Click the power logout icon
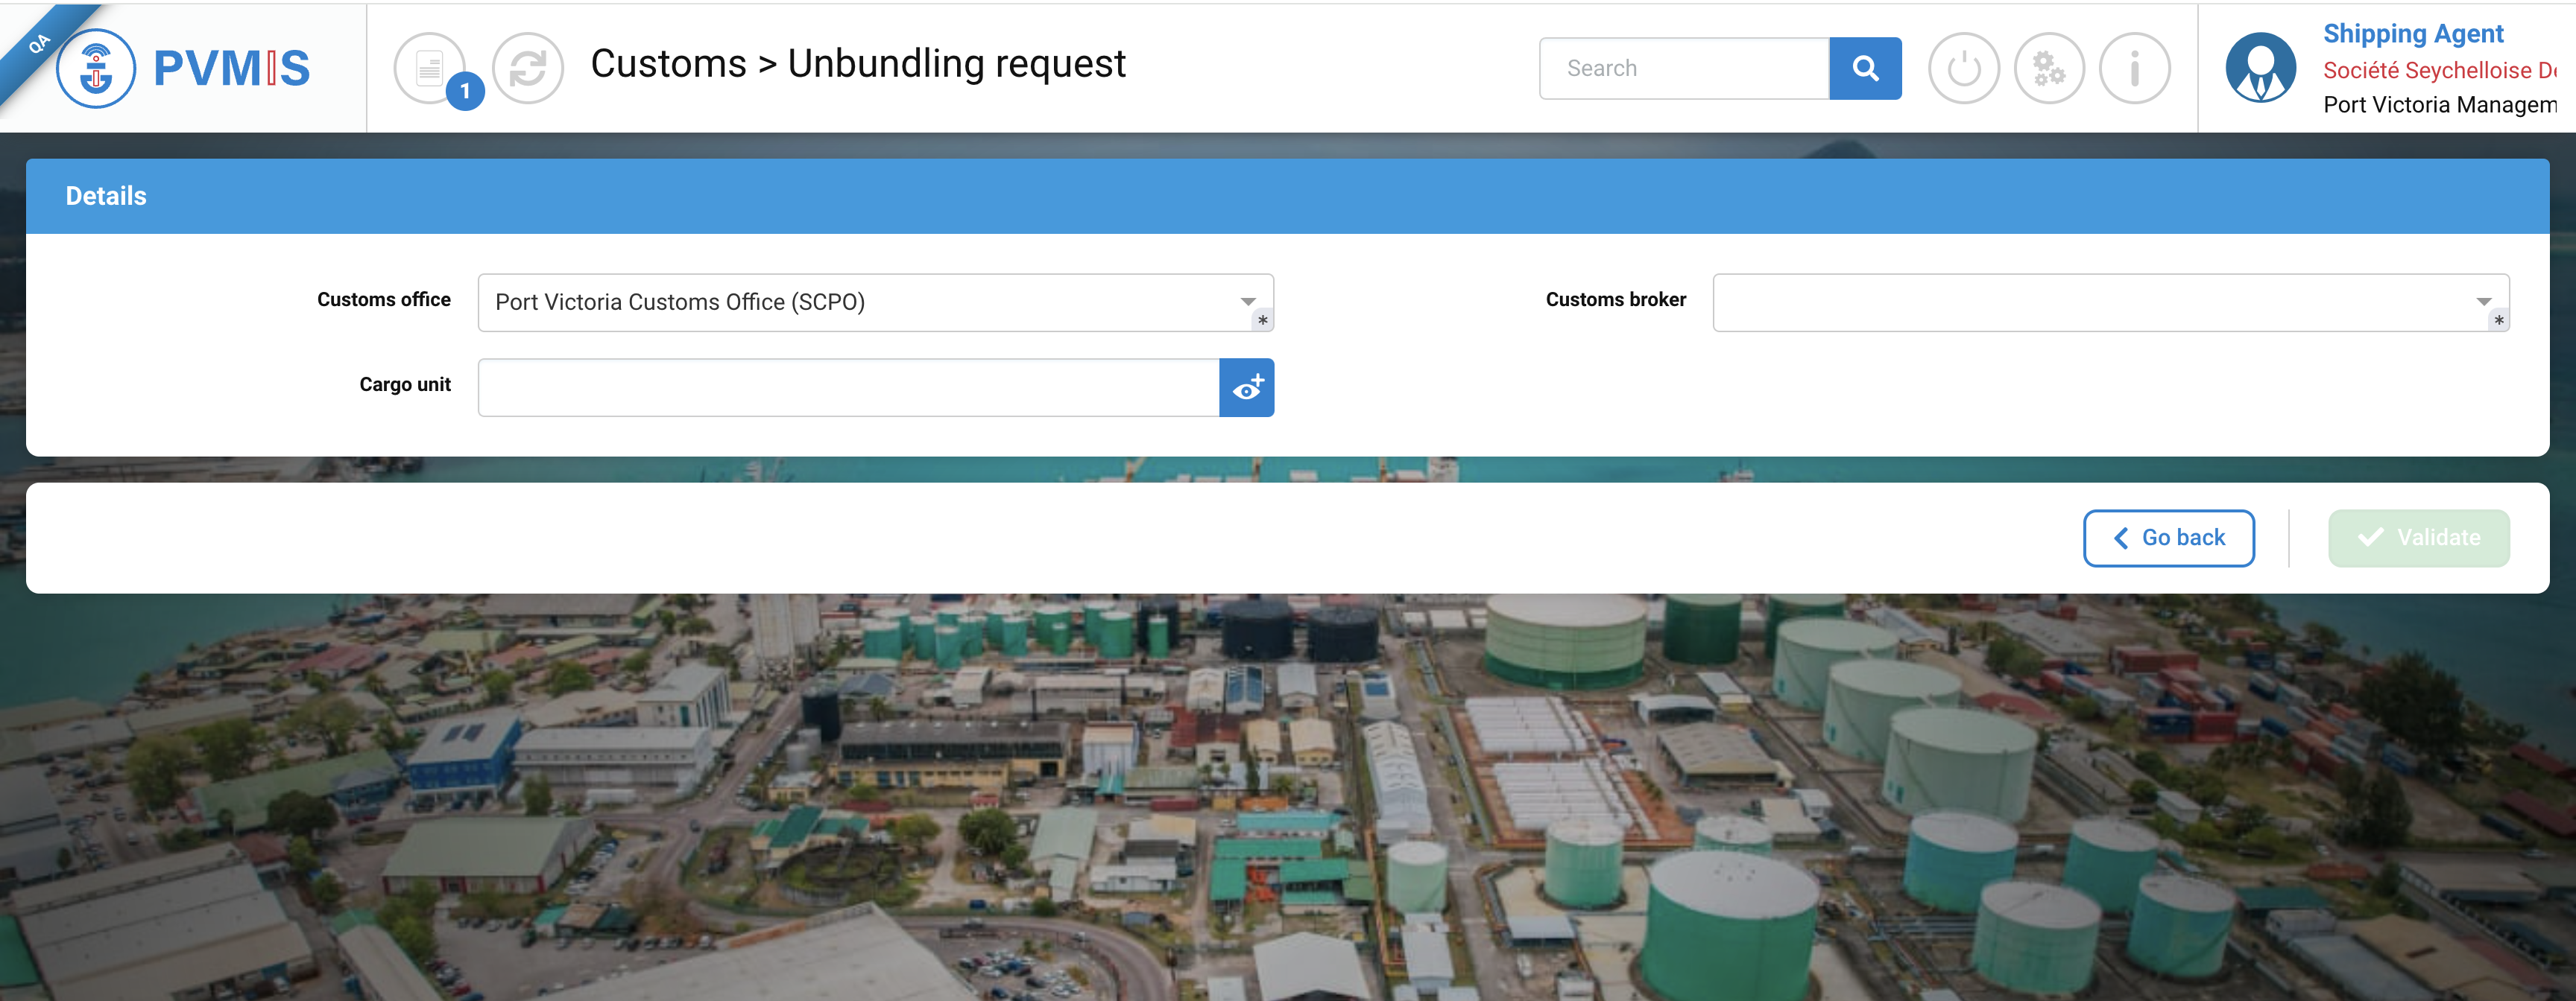The width and height of the screenshot is (2576, 1001). tap(1962, 68)
